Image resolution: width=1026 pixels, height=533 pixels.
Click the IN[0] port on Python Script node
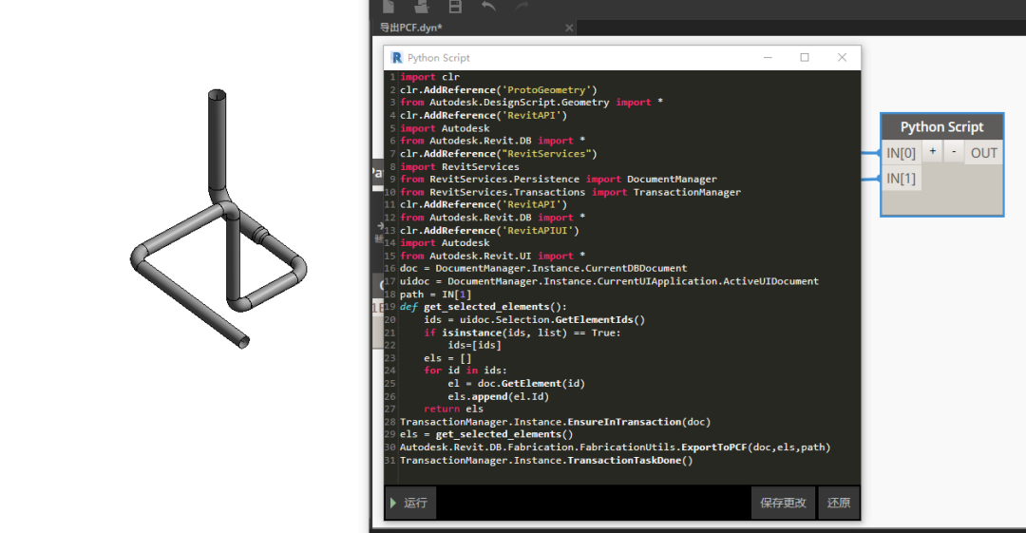(x=901, y=153)
